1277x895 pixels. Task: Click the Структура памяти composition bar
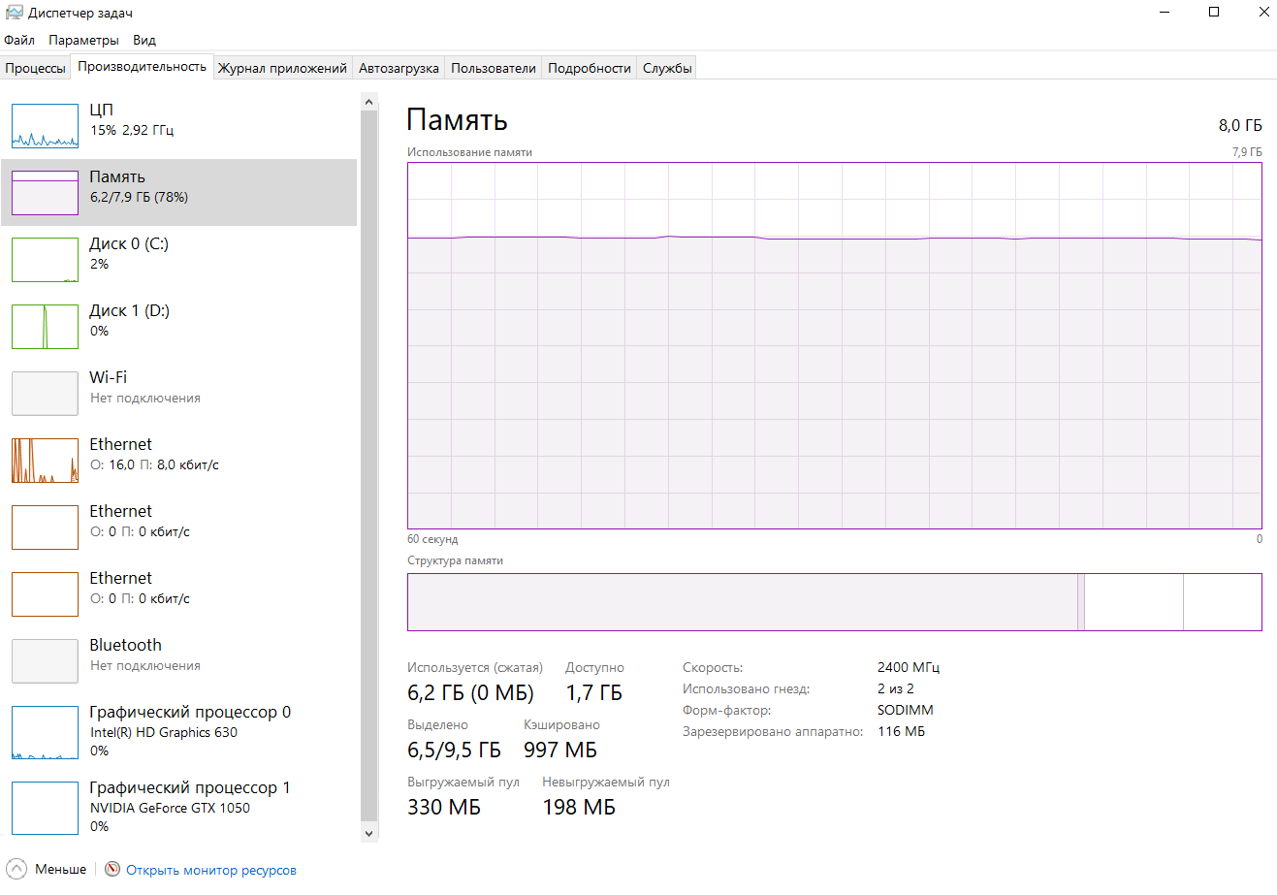point(834,602)
